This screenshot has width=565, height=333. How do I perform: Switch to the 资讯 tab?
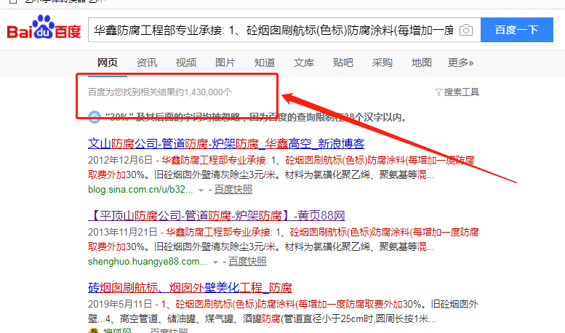coord(147,63)
